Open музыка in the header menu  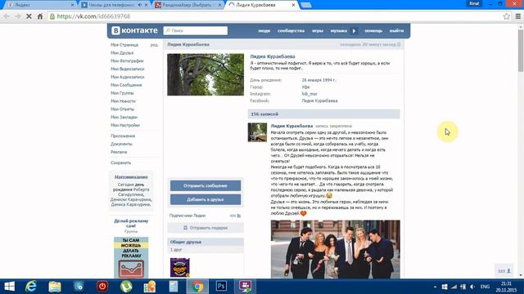point(338,31)
